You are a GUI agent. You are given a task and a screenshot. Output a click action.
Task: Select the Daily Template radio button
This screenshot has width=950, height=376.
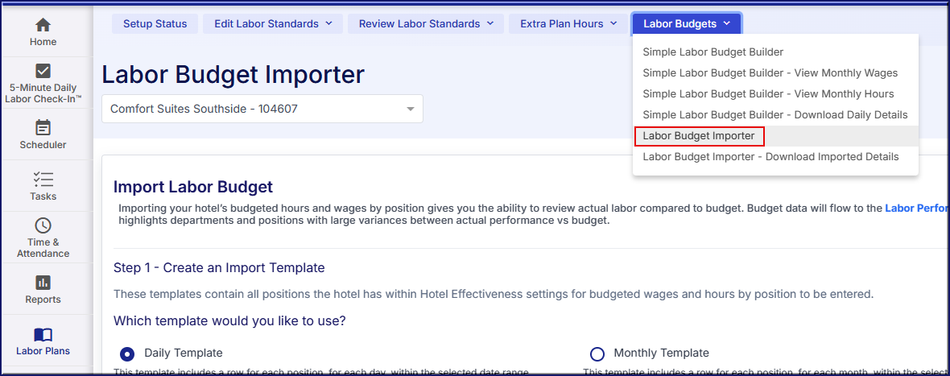[x=127, y=353]
